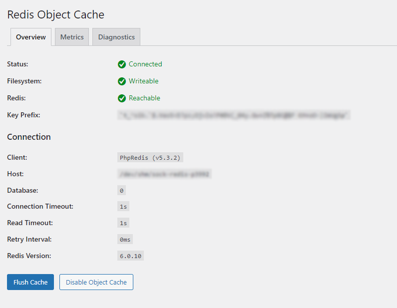
Task: Flush the cache using the blue button
Action: click(x=30, y=282)
